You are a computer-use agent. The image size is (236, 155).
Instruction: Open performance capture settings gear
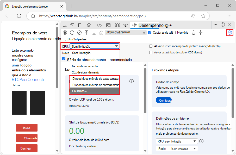[229, 33]
